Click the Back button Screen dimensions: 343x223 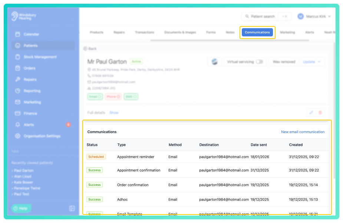coord(90,49)
